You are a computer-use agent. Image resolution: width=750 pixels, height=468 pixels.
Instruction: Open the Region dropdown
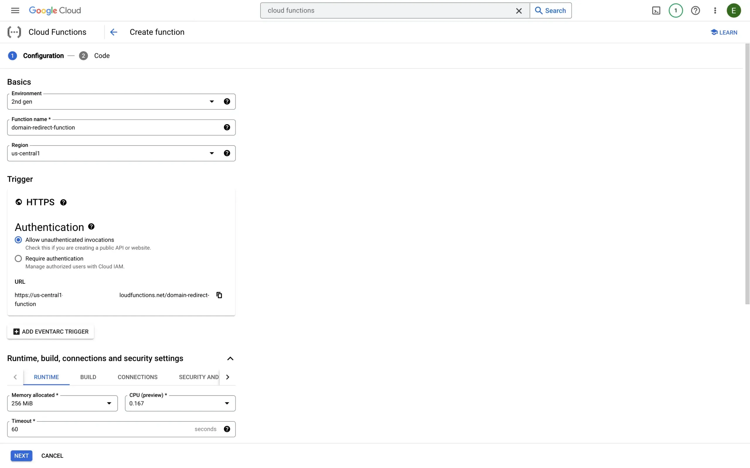tap(211, 153)
